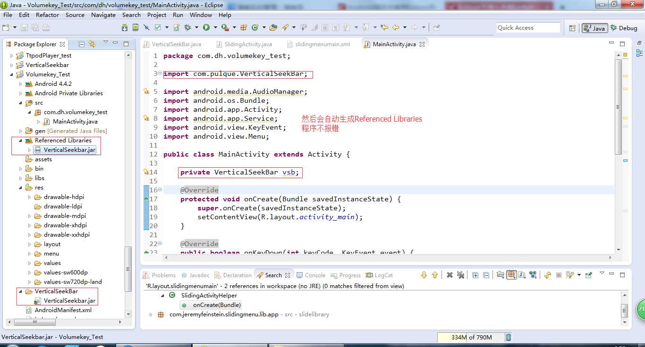Expand the TtpodPlayer_test project node

click(x=12, y=55)
